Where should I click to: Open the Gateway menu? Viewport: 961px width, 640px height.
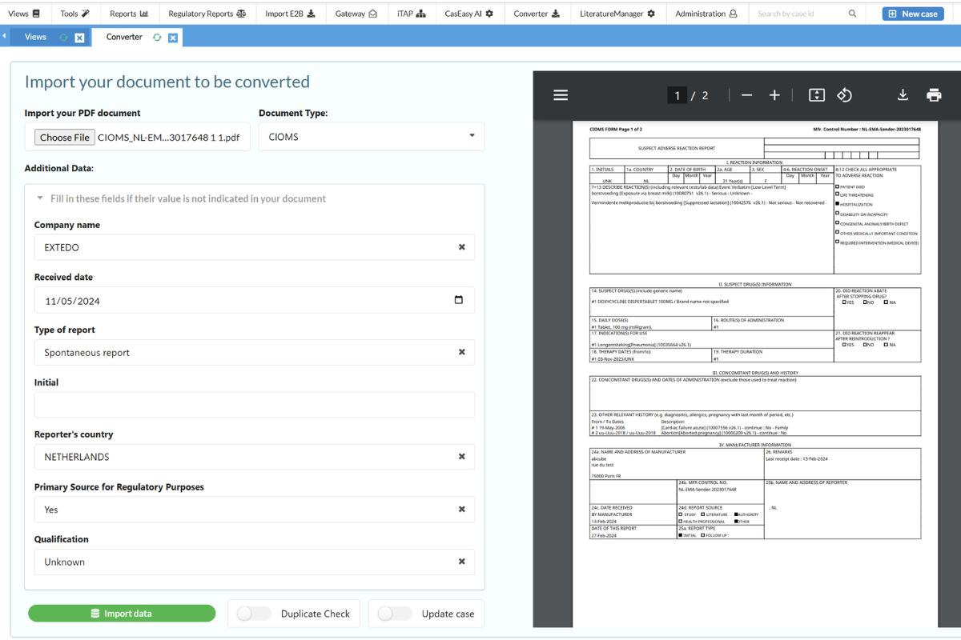point(356,14)
